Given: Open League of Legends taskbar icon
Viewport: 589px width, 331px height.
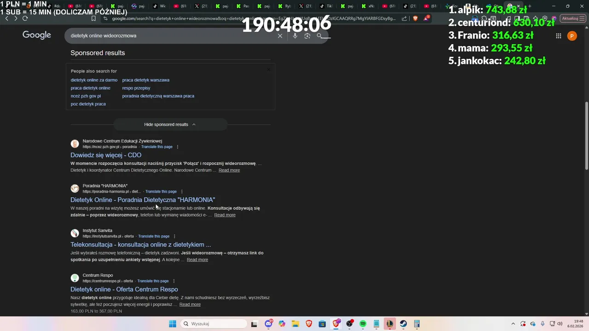Looking at the screenshot, I should pos(390,324).
